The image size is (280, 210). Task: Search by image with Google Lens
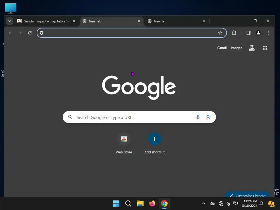(208, 117)
